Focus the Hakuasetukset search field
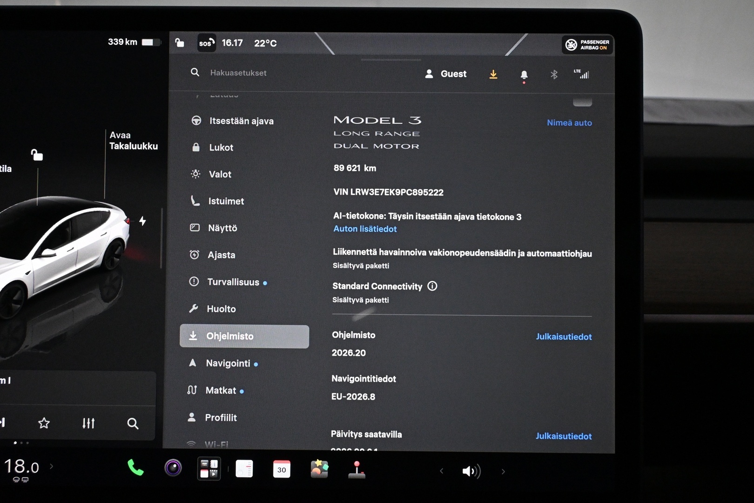 [x=238, y=73]
